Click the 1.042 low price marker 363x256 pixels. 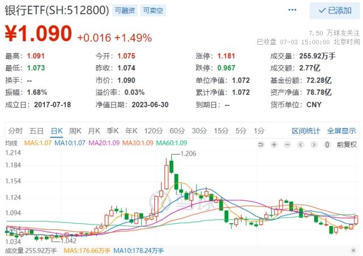point(68,241)
